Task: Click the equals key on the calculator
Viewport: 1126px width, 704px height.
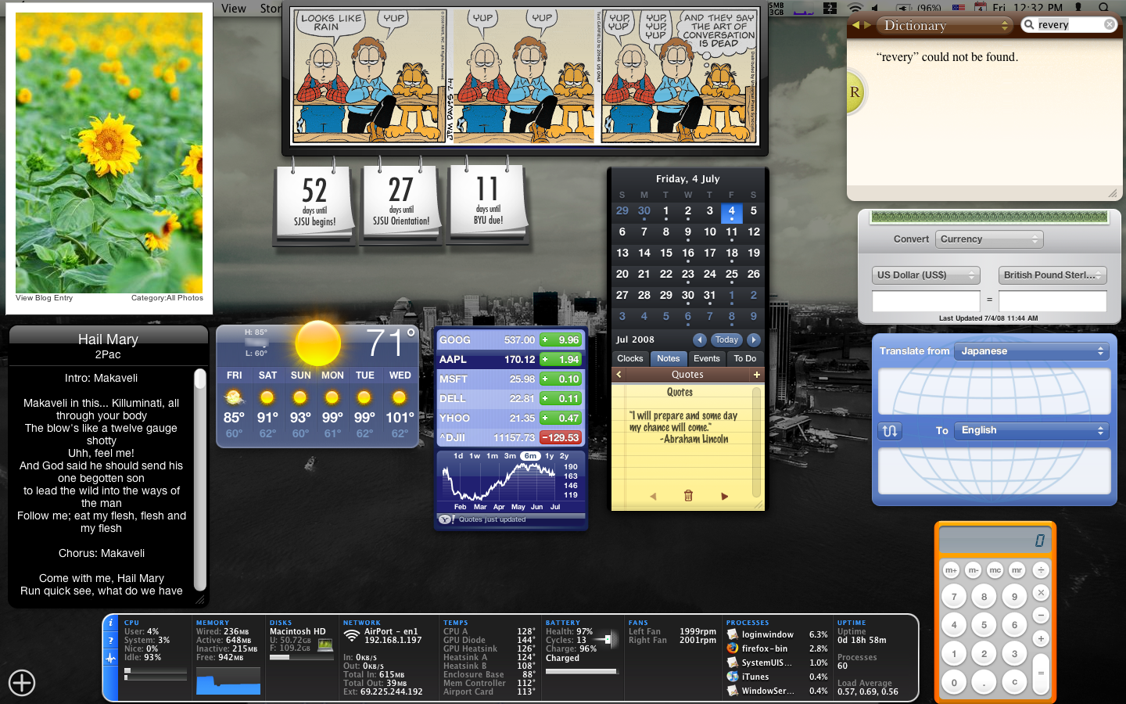Action: pos(1041,673)
